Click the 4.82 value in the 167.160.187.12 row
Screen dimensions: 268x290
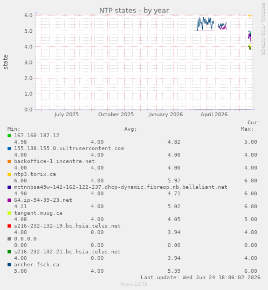174,142
